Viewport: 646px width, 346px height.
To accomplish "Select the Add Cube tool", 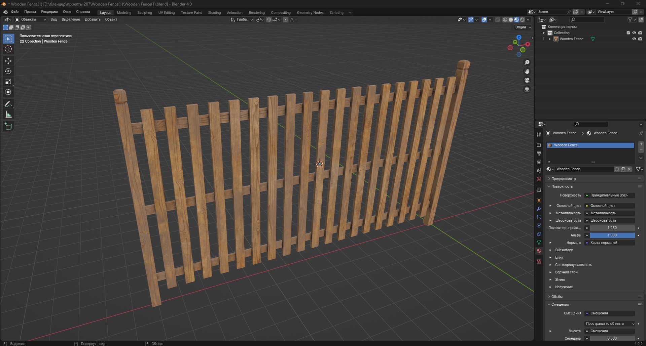I will (8, 126).
